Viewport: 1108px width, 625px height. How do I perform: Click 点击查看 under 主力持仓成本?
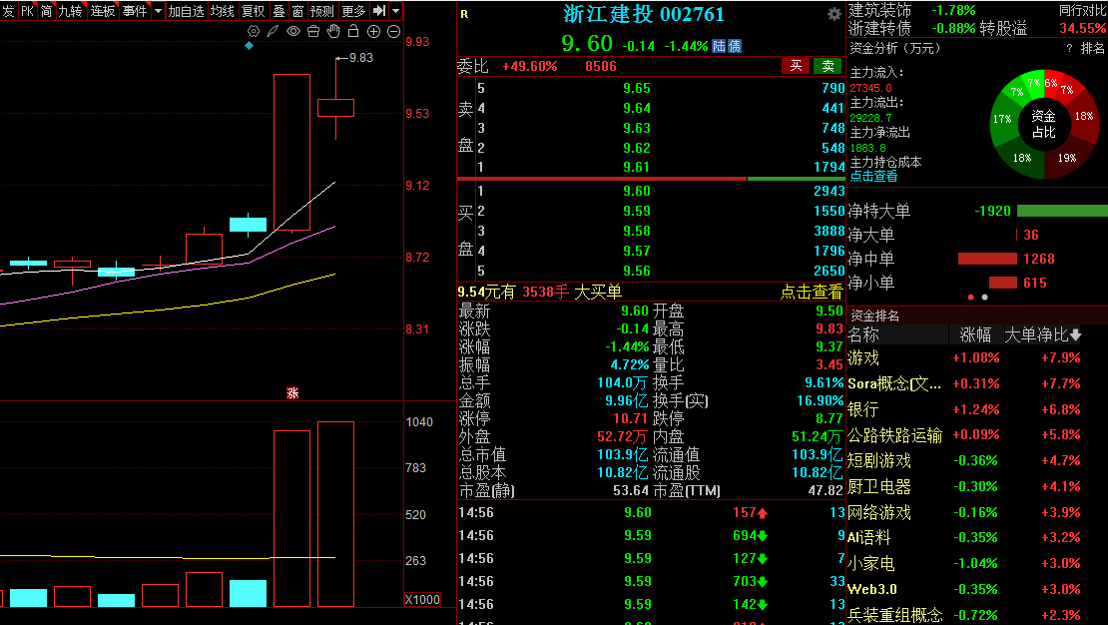(x=873, y=176)
